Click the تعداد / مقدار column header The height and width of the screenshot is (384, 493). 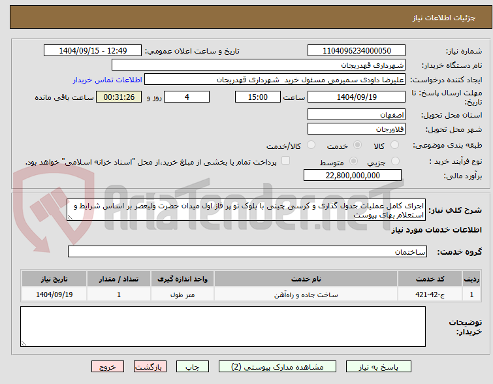point(119,279)
